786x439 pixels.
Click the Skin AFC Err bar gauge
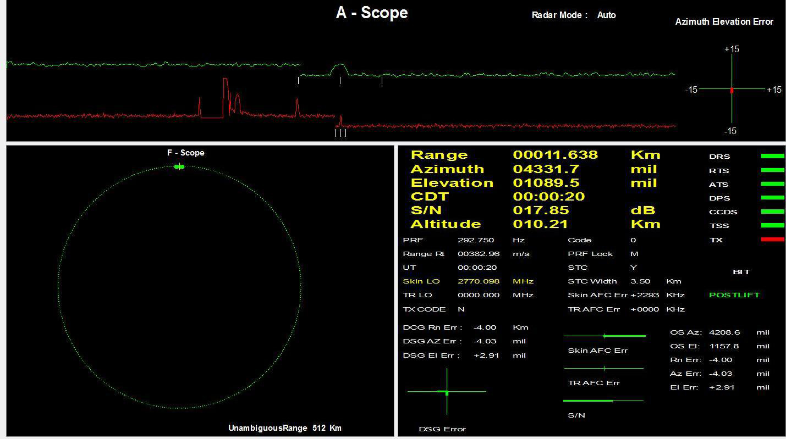point(604,336)
